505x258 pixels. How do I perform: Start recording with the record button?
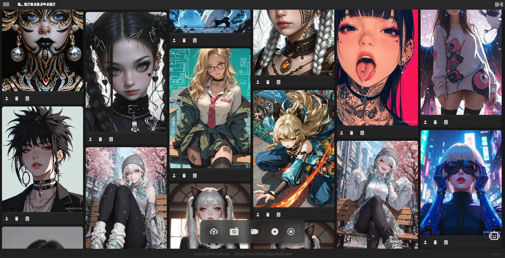pyautogui.click(x=275, y=232)
